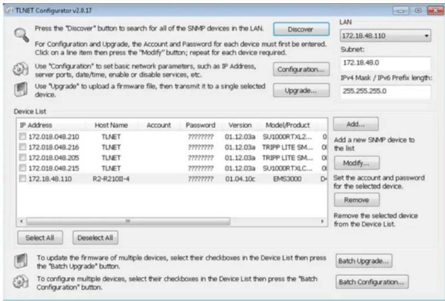Click the gear icon beside Batch Configuration text
Image resolution: width=445 pixels, height=301 pixels.
(x=21, y=282)
